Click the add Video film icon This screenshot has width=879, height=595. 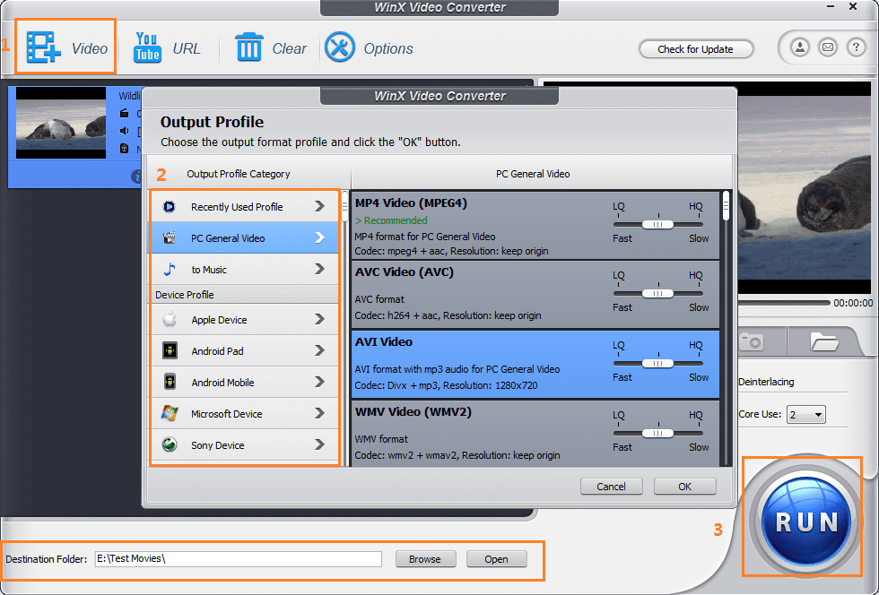pyautogui.click(x=44, y=47)
